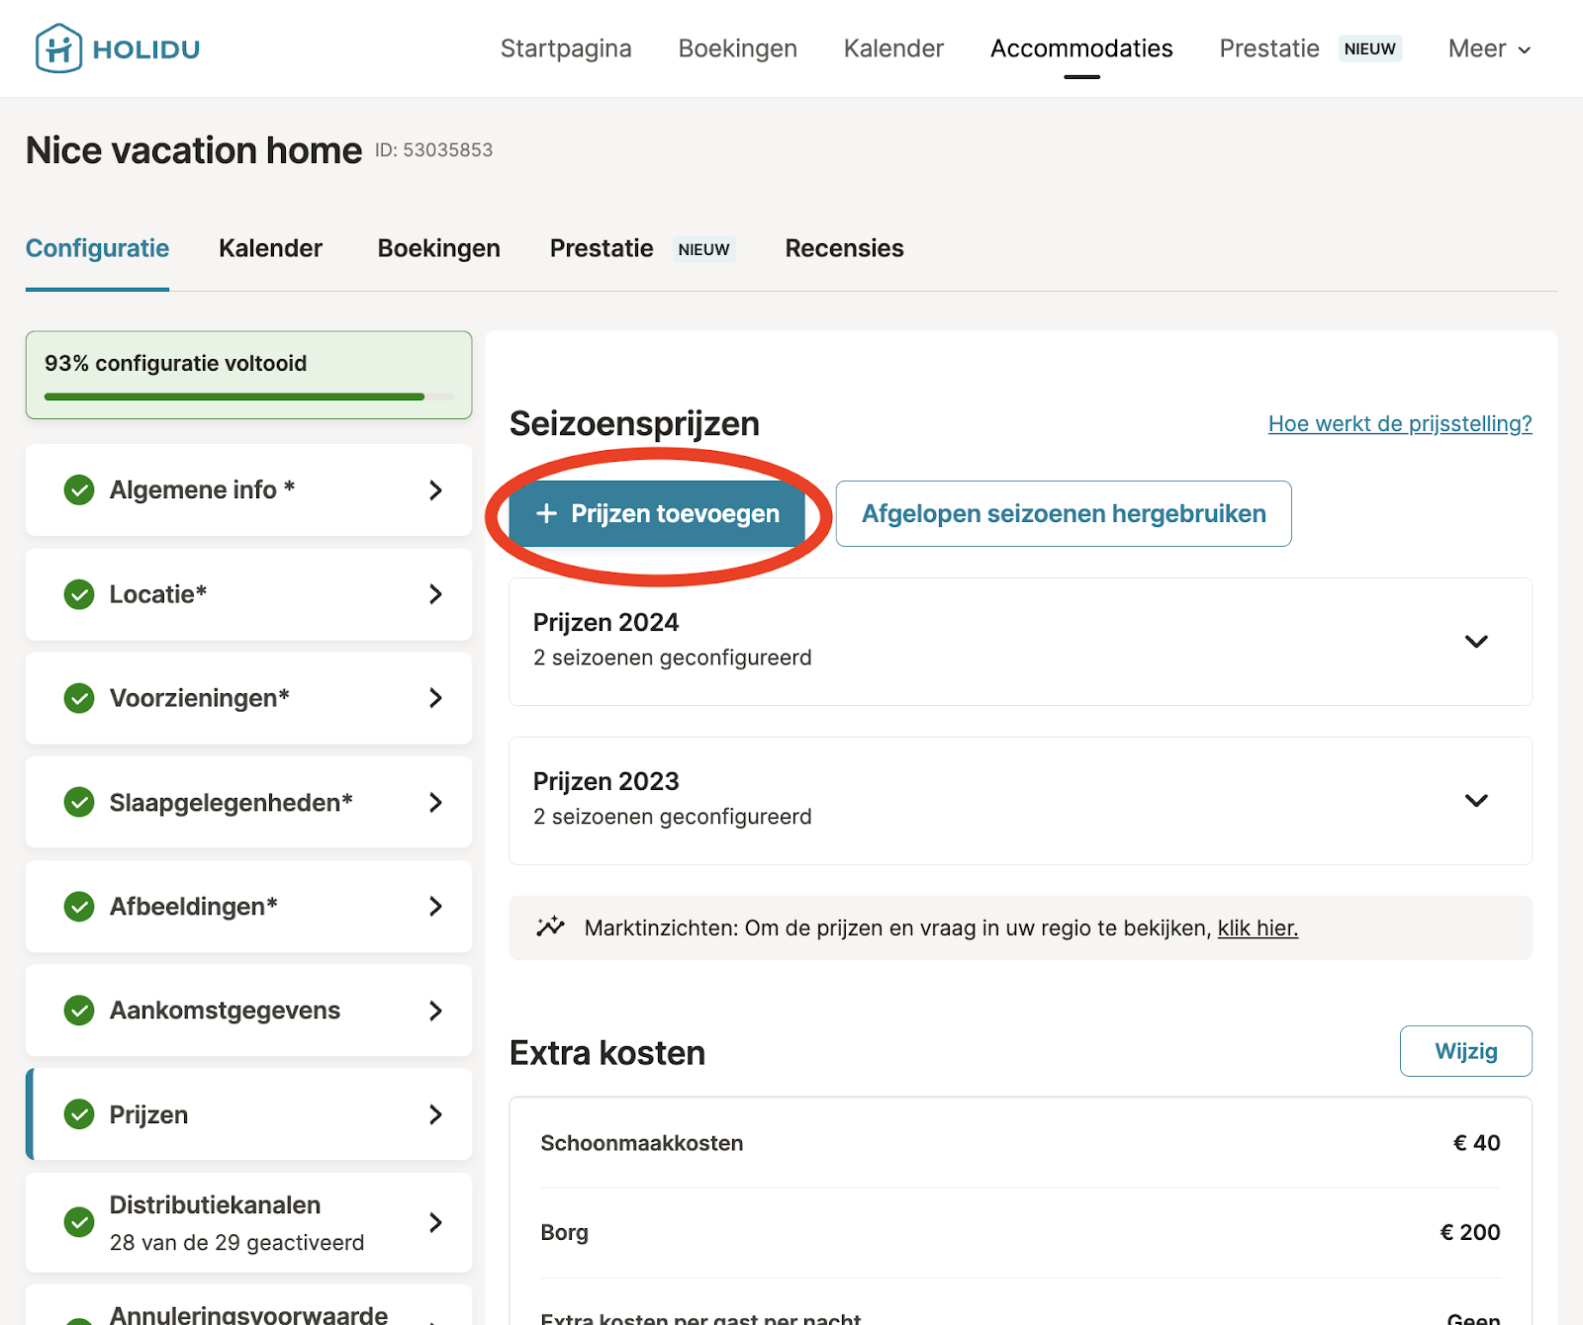Switch to the Recensies tab

[x=844, y=248]
